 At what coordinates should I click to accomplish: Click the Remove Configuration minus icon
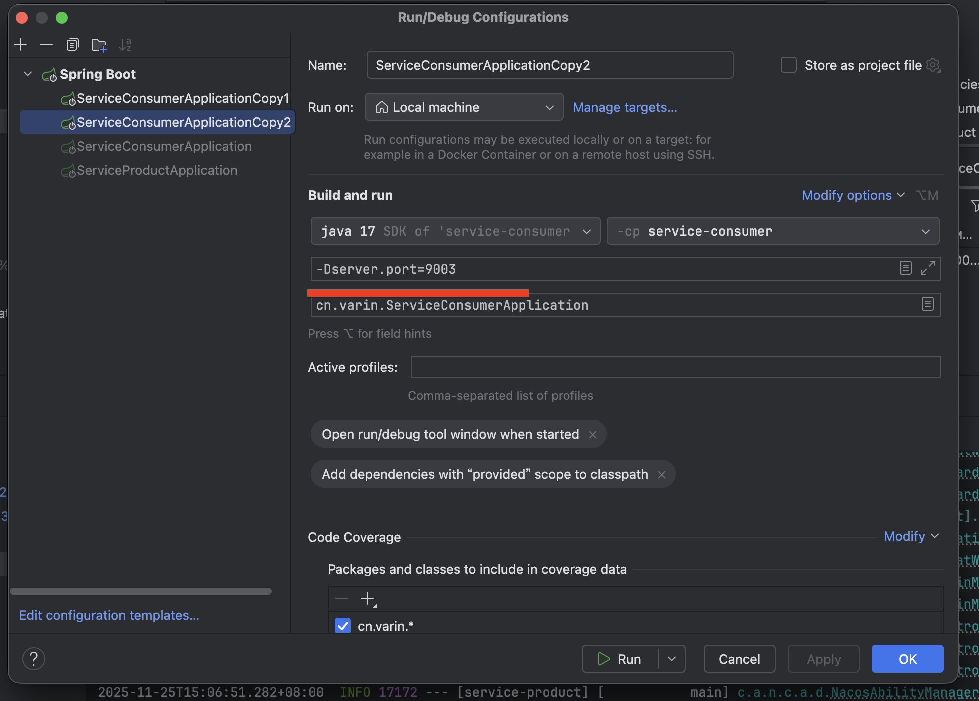[x=46, y=45]
